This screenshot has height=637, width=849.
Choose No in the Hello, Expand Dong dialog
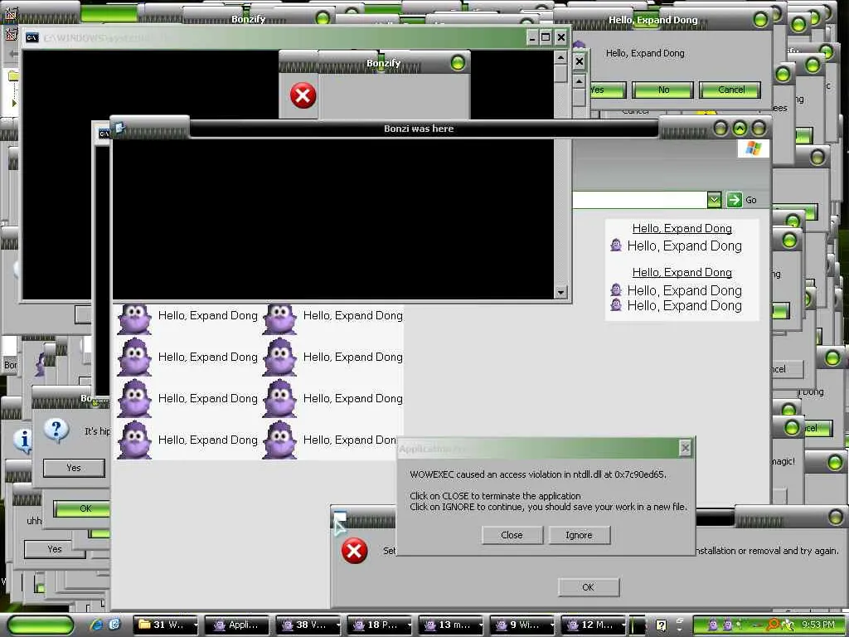click(662, 90)
